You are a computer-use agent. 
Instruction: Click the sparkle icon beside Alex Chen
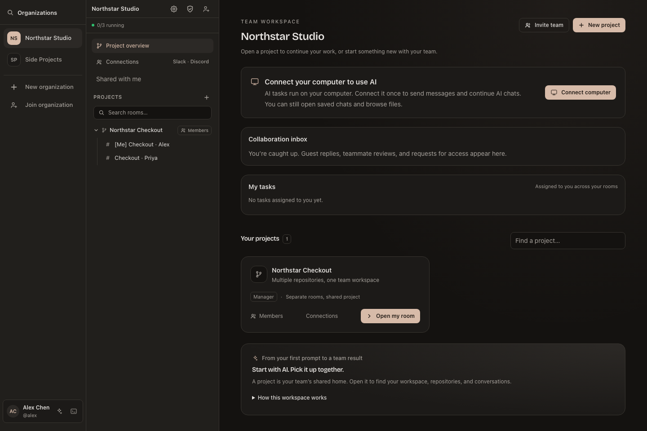(60, 411)
